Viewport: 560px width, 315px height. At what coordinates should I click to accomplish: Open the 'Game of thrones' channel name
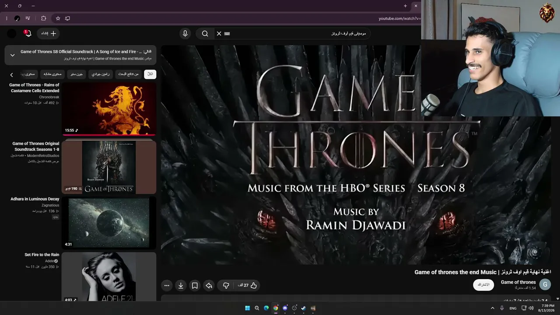coord(518,282)
